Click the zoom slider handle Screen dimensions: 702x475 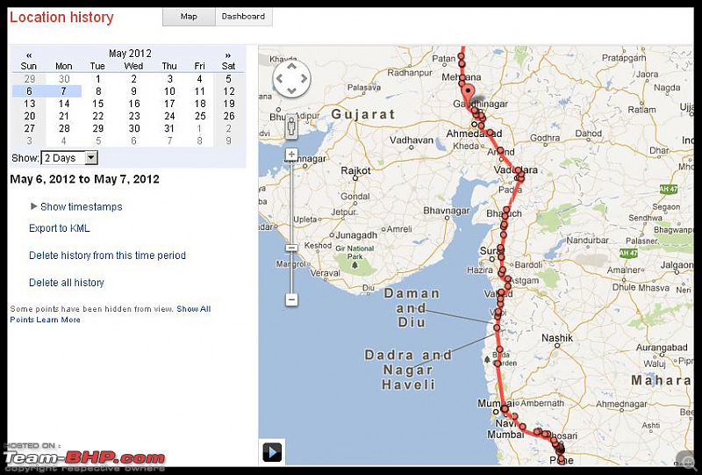pyautogui.click(x=291, y=248)
